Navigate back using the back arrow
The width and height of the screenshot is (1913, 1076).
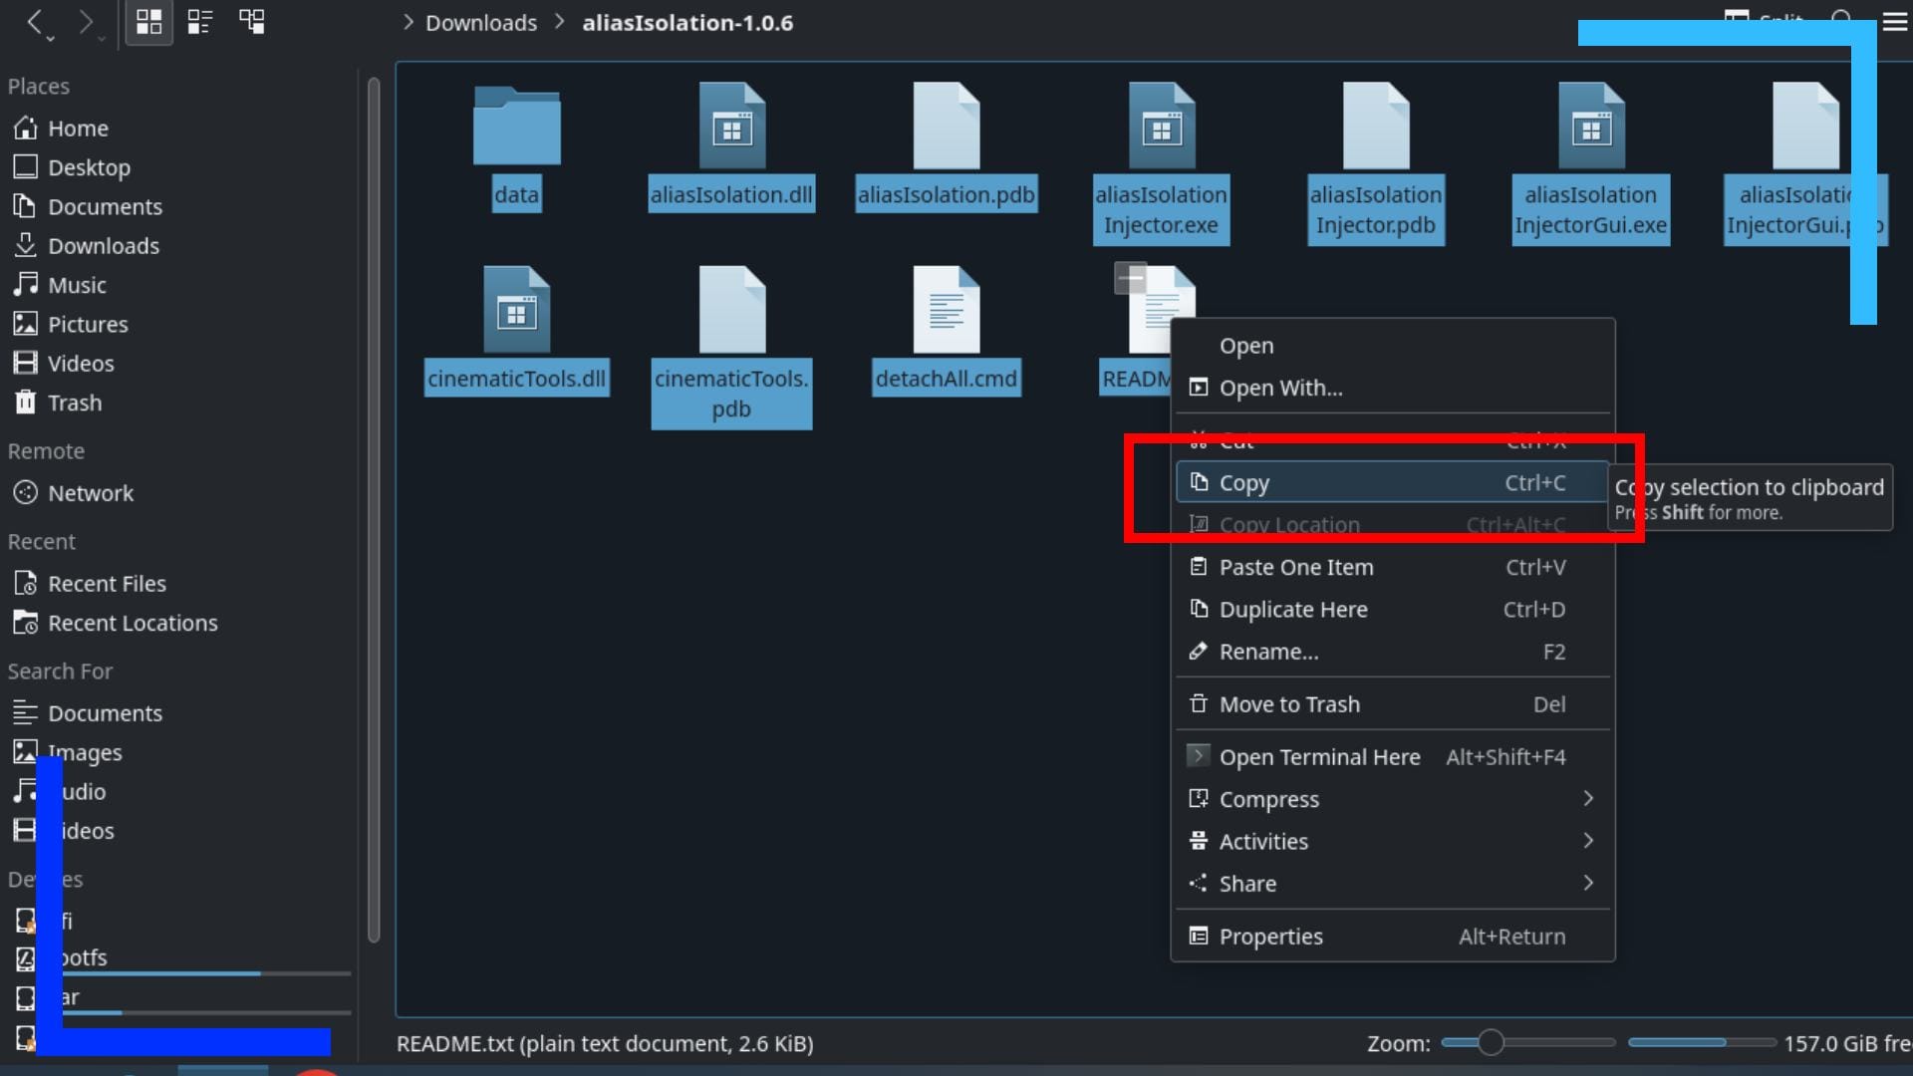36,22
